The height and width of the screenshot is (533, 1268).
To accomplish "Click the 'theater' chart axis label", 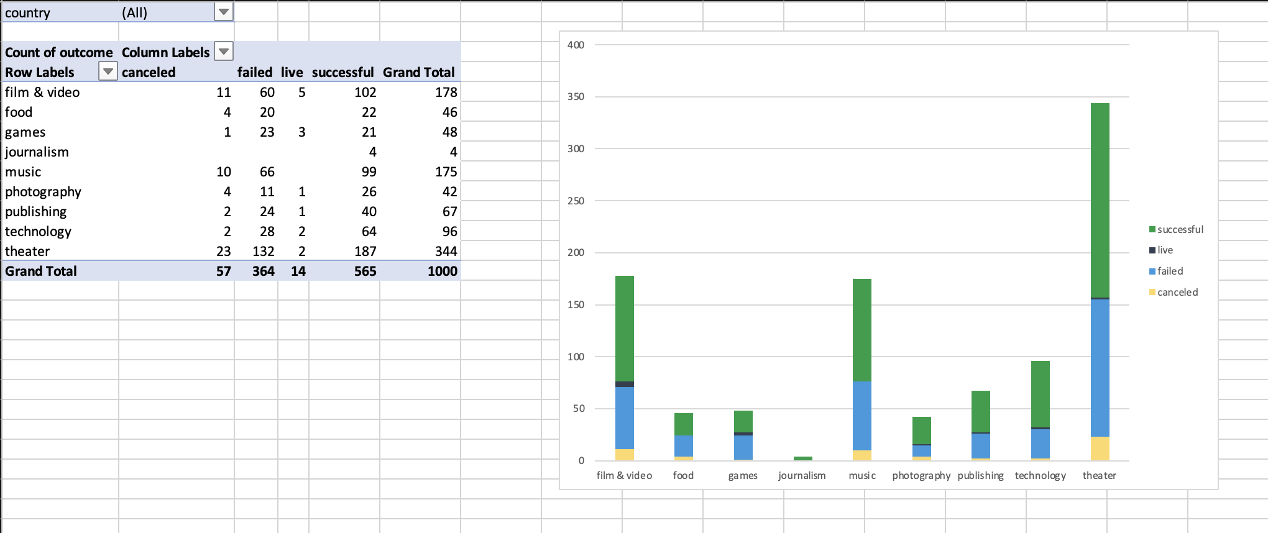I will click(1100, 475).
